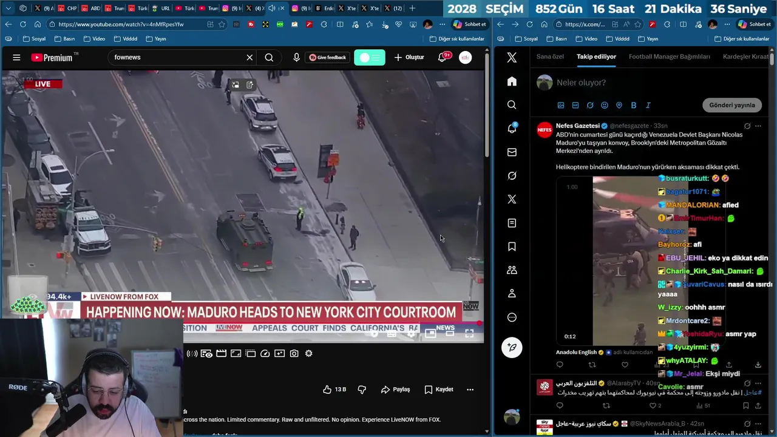This screenshot has height=437, width=777.
Task: Select the Takip ediliyor tab
Action: (x=596, y=56)
